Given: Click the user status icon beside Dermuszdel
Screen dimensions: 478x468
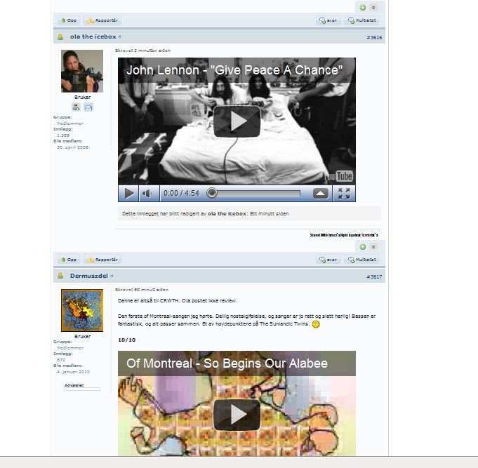Looking at the screenshot, I should click(60, 276).
